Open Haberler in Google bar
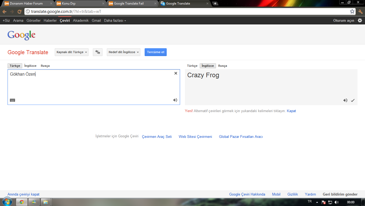The image size is (365, 206). pos(50,20)
